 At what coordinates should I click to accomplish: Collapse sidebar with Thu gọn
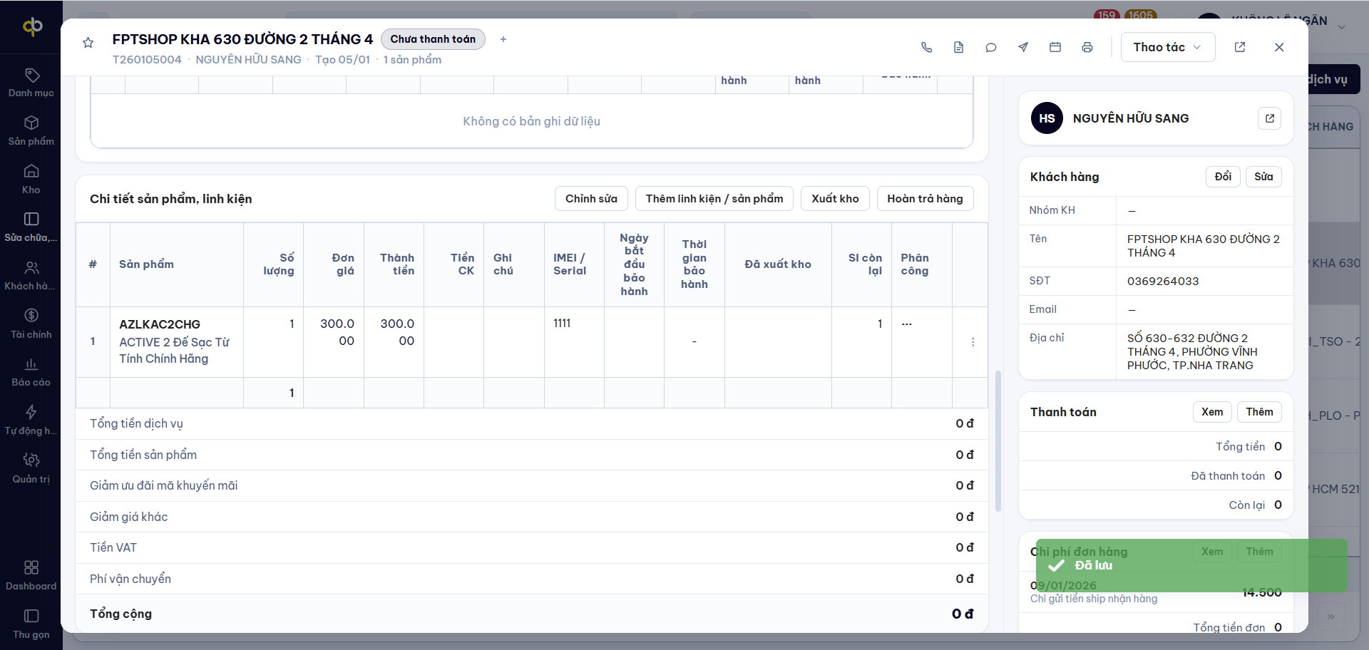click(31, 624)
